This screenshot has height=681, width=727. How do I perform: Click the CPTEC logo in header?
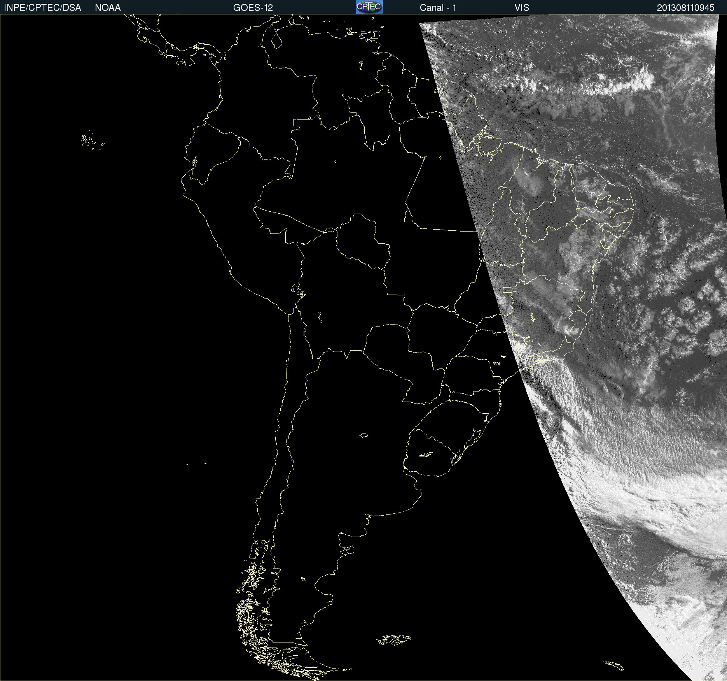coord(369,7)
